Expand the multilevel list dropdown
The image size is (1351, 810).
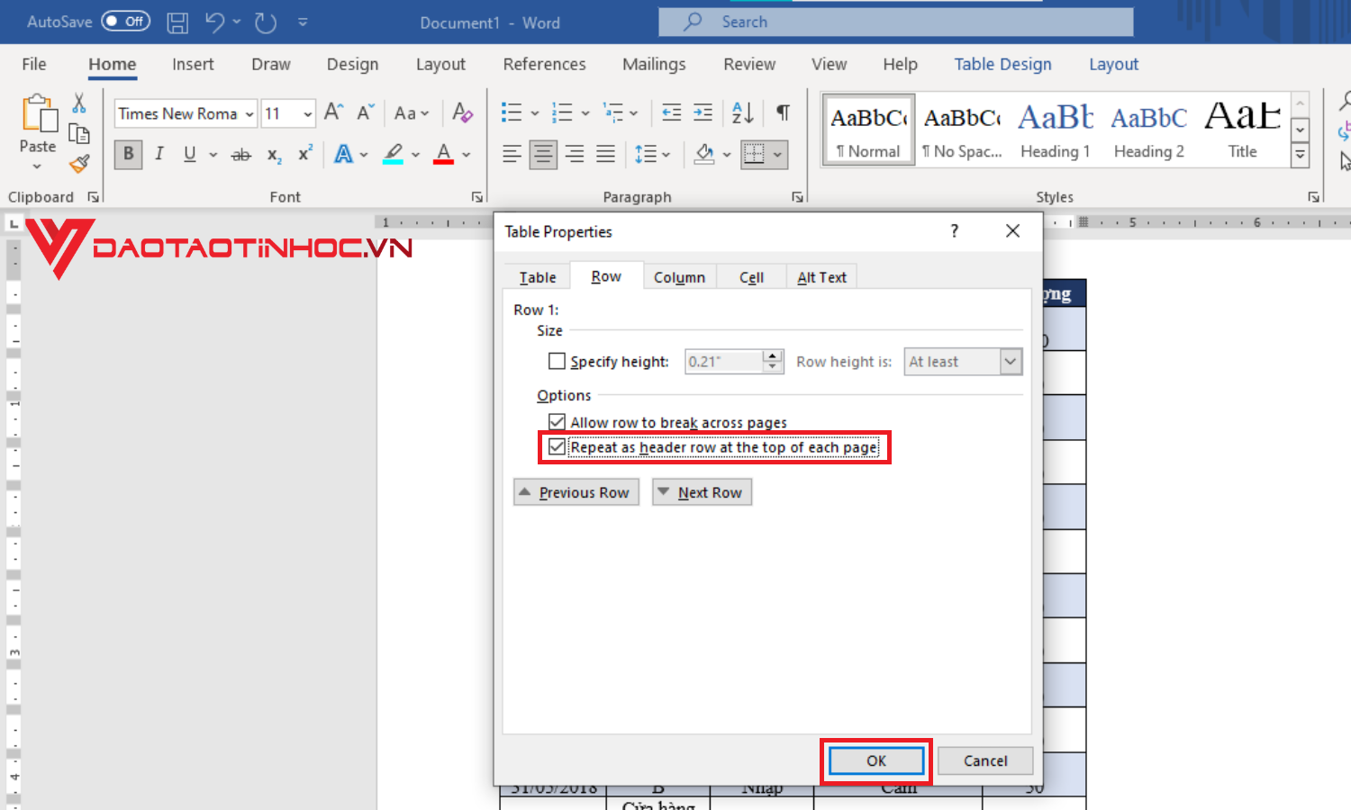pos(634,113)
